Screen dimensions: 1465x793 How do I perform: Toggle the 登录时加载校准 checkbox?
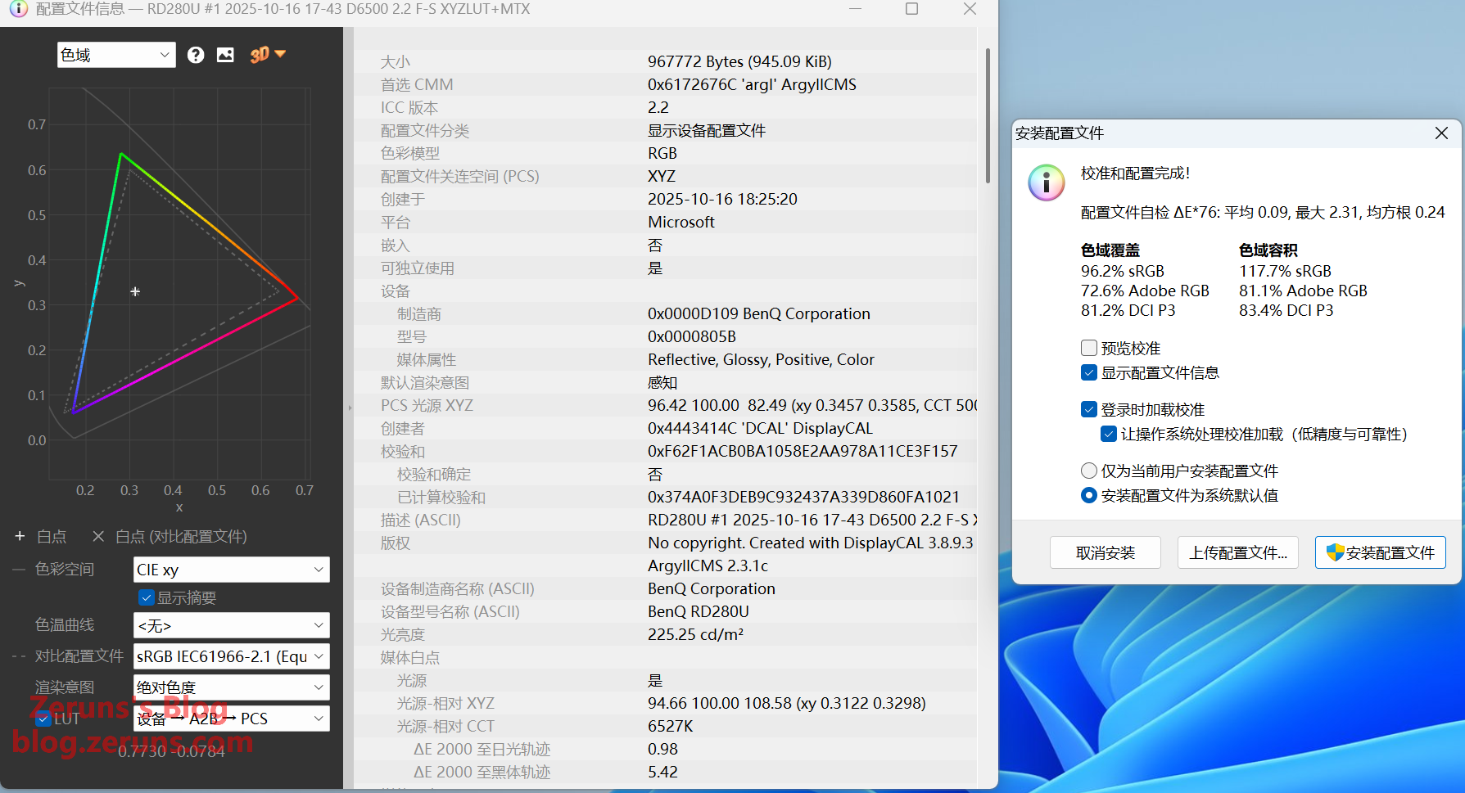click(x=1089, y=409)
